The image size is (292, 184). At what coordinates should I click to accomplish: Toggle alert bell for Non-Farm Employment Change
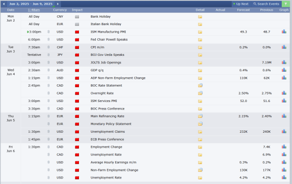[x=49, y=170]
